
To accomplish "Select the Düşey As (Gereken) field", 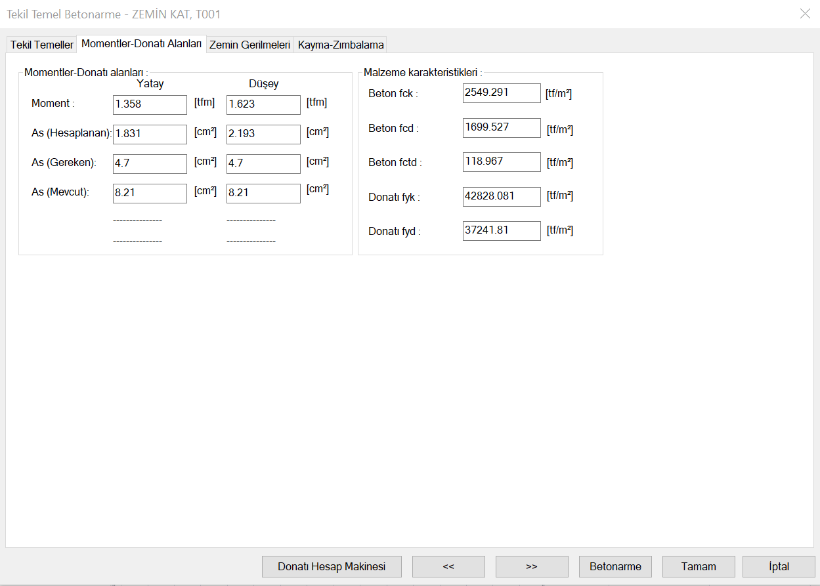I will coord(263,163).
